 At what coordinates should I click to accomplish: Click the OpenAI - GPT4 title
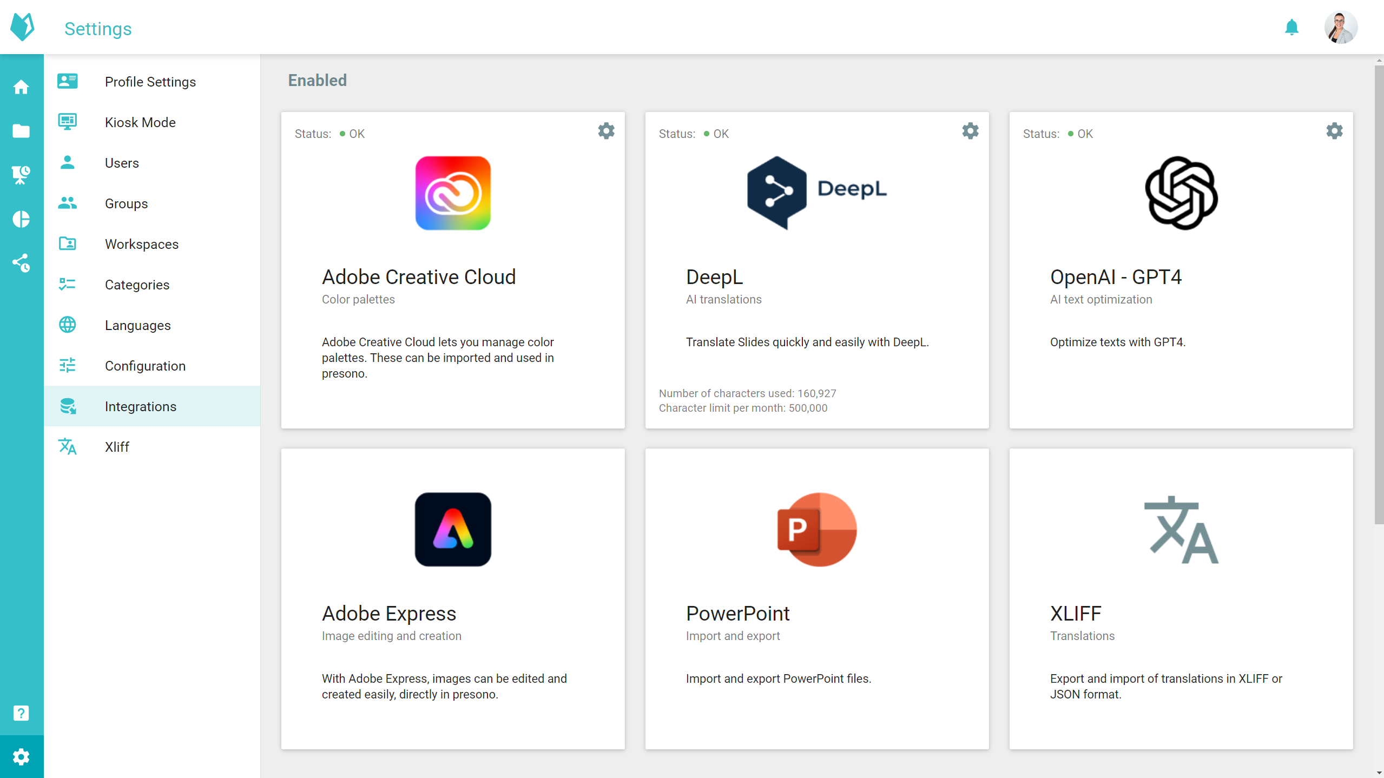1116,276
